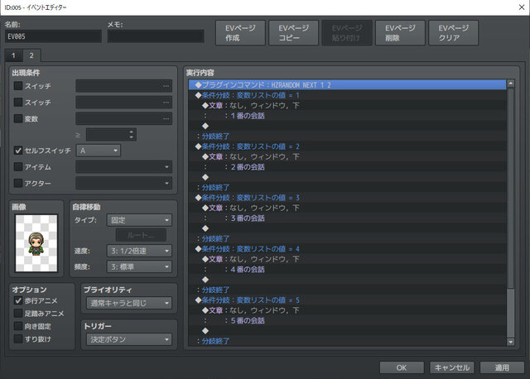Click the 名前 field containing EV005
The height and width of the screenshot is (379, 530).
(x=53, y=36)
